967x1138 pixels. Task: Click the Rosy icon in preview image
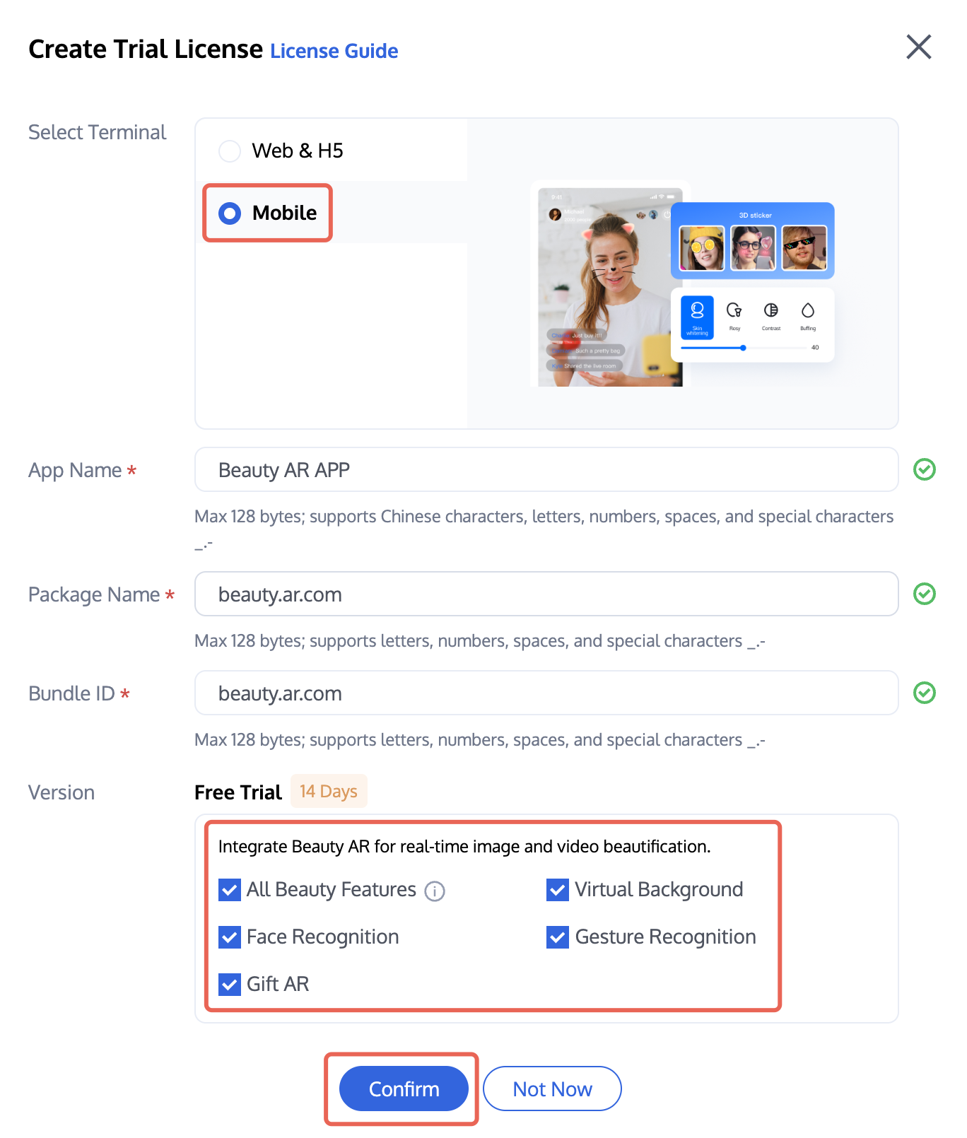point(734,311)
